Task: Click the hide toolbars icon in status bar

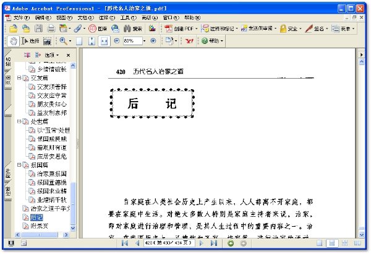Action: pyautogui.click(x=23, y=243)
